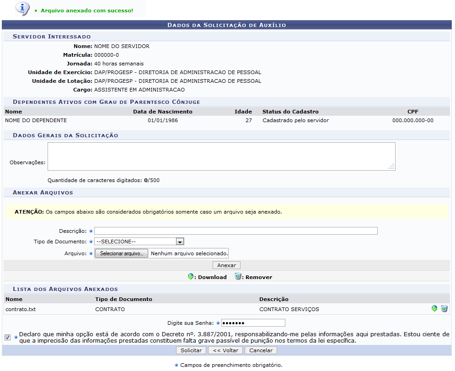Viewport: 455px width, 371px height.
Task: Submit the form with Solicitar
Action: click(x=191, y=350)
